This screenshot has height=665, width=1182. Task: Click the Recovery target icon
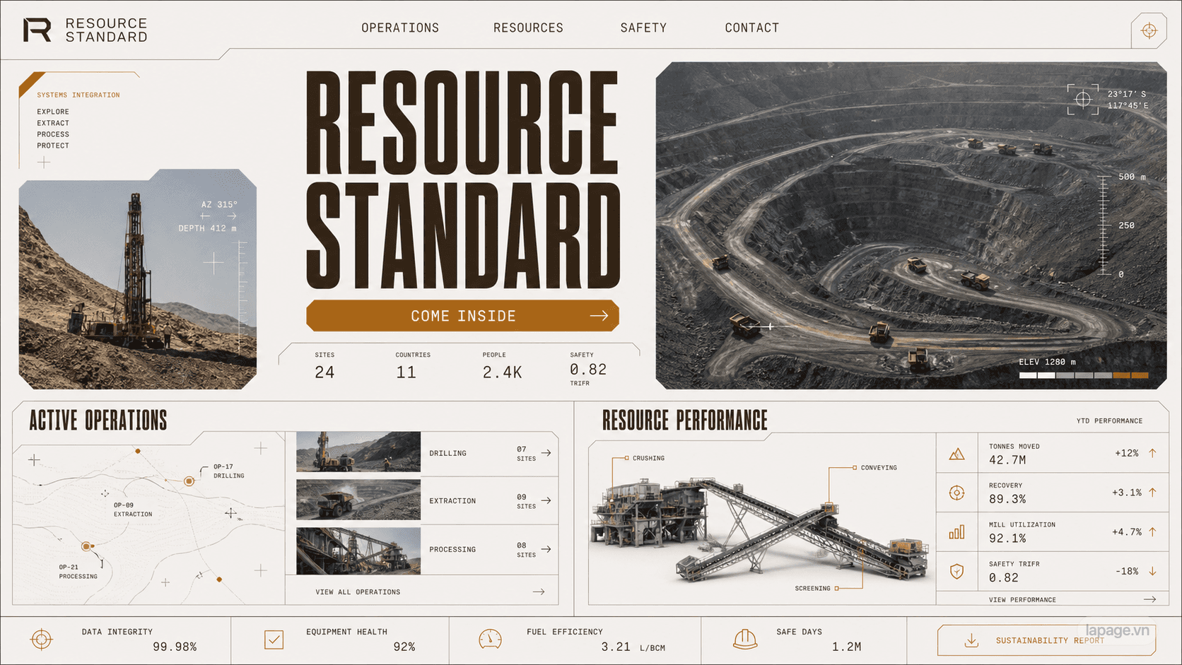[x=956, y=493]
